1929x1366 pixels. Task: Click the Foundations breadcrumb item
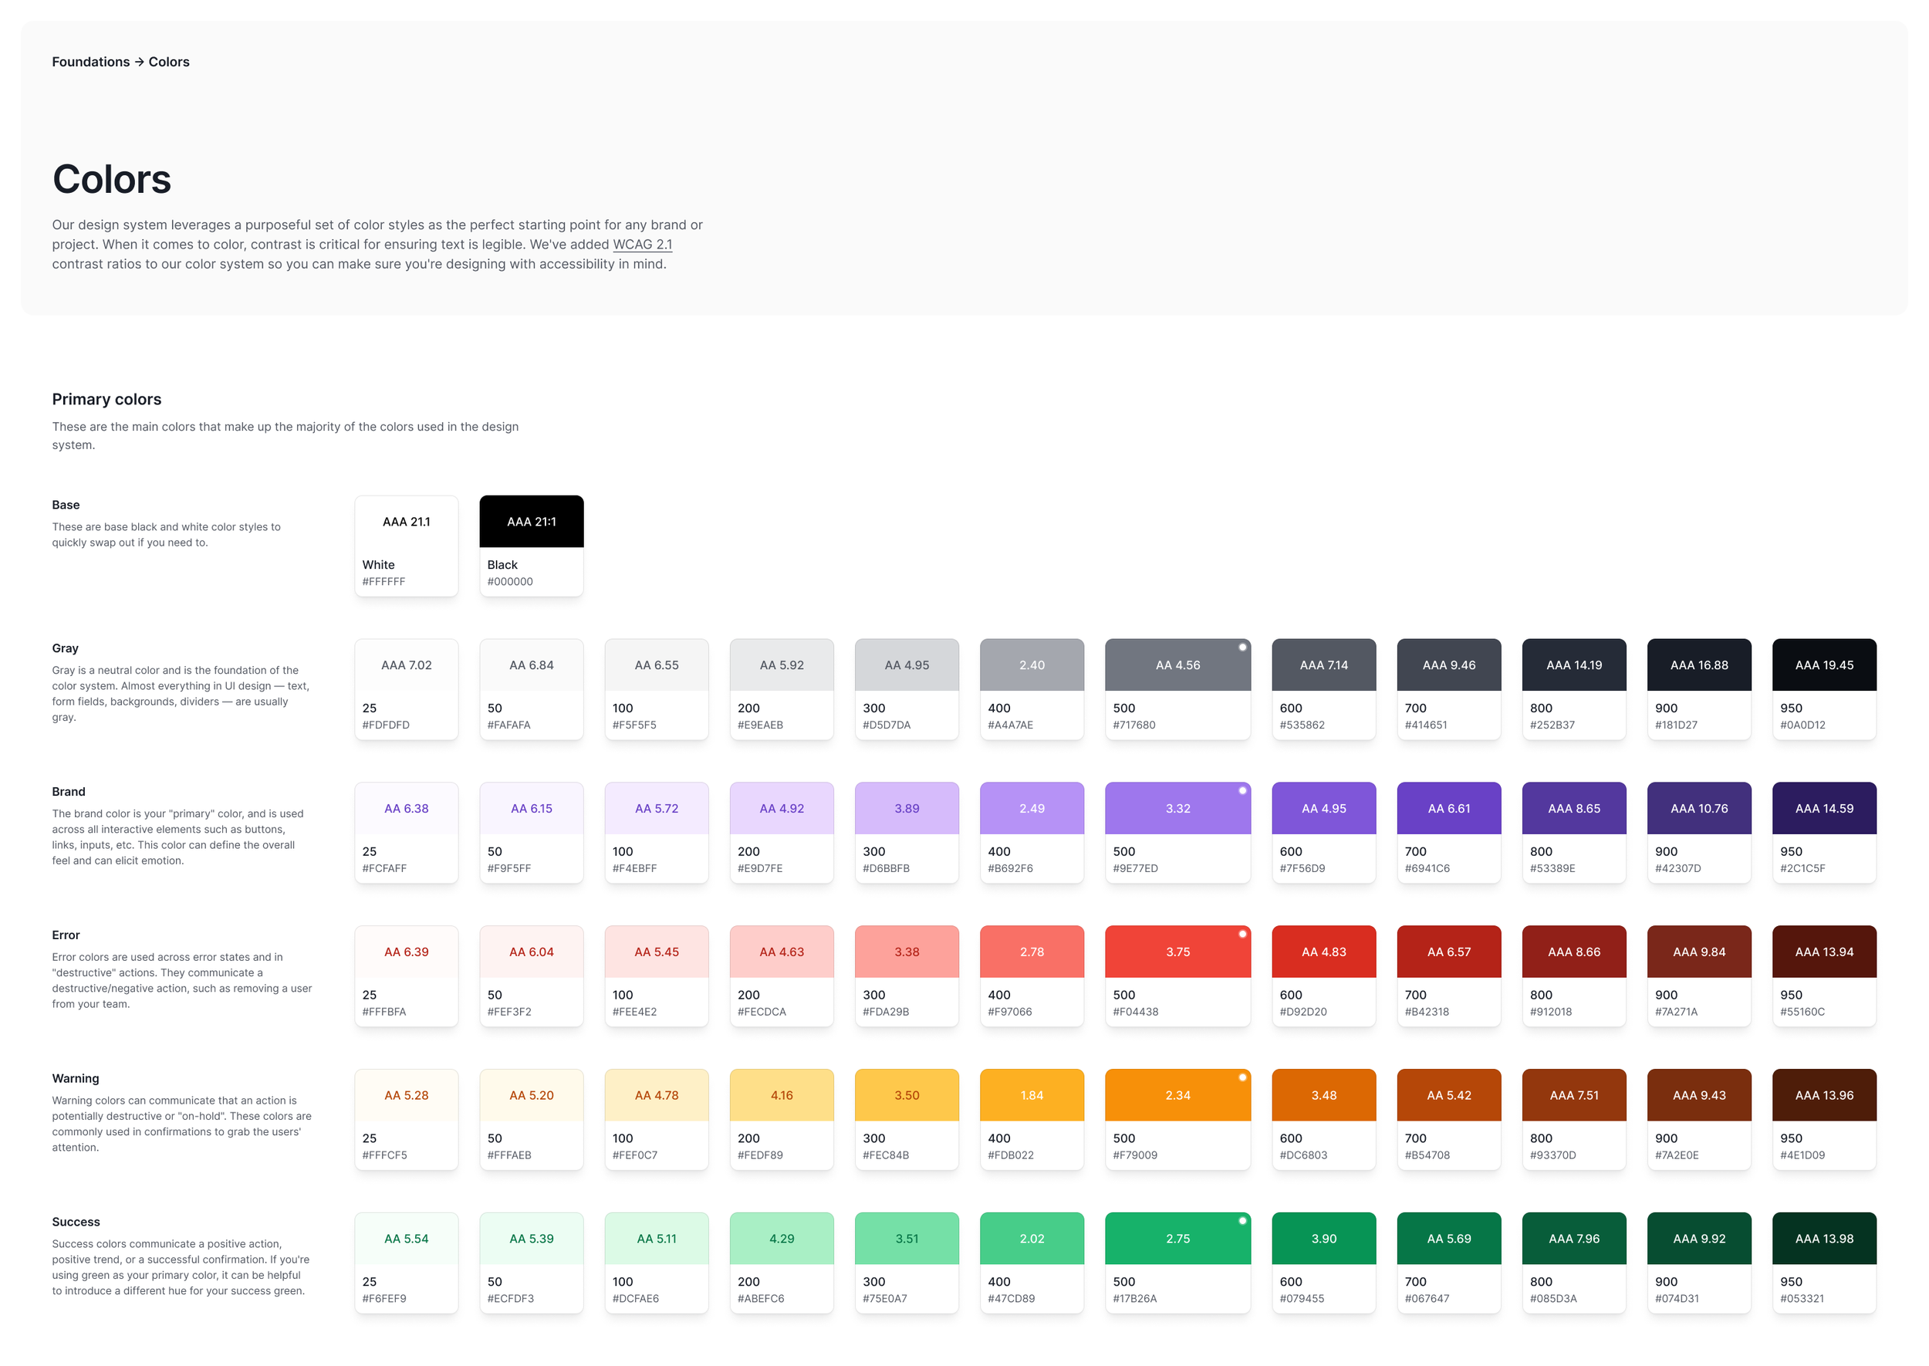point(91,62)
